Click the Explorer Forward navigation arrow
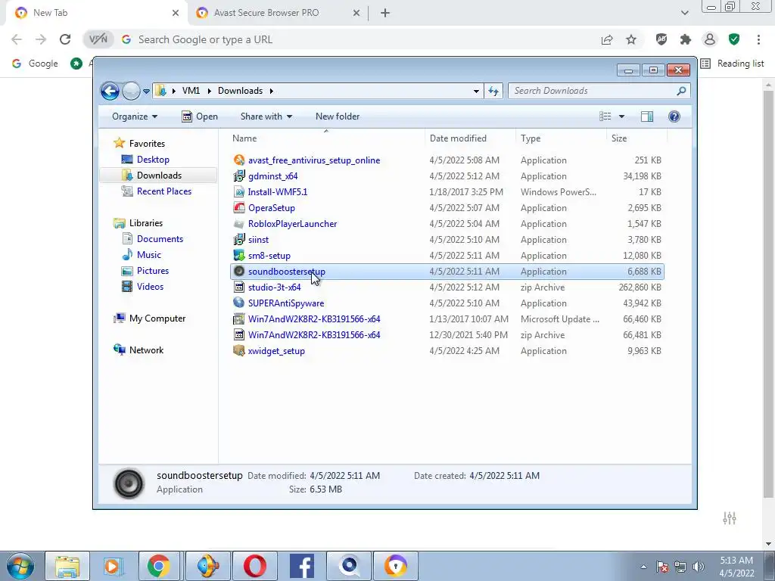 (131, 91)
